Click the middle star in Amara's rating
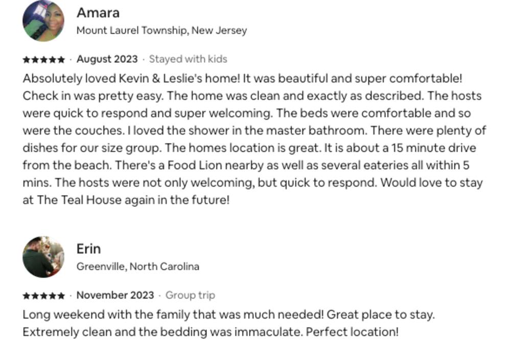This screenshot has width=515, height=349. [44, 60]
